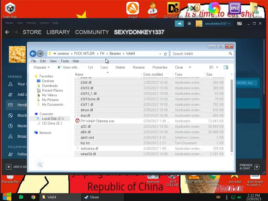268x201 pixels.
Task: Click the FRIENDS & CHAT plus icon
Action: point(257,167)
